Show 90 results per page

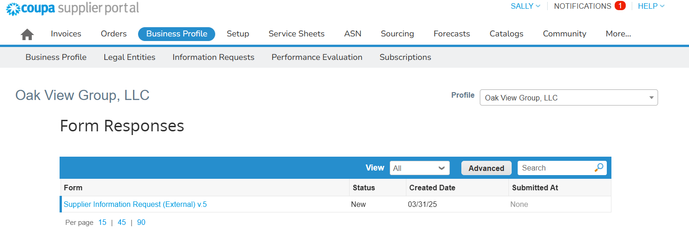tap(141, 222)
